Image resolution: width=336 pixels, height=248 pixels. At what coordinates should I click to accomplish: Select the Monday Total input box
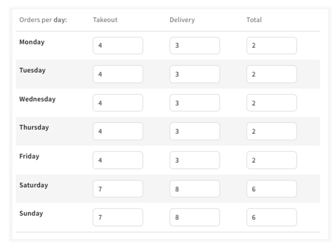coord(271,46)
